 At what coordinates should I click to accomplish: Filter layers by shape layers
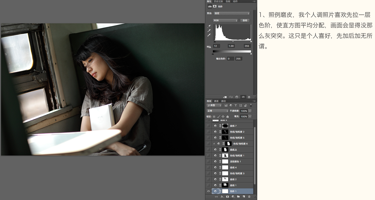[240, 105]
